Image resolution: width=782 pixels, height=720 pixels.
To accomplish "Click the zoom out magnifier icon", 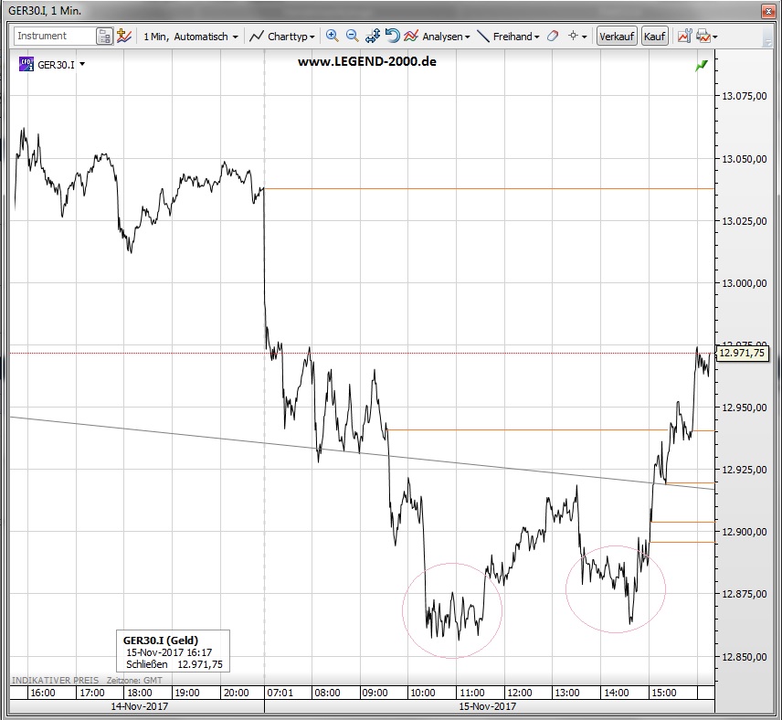I will coord(352,37).
